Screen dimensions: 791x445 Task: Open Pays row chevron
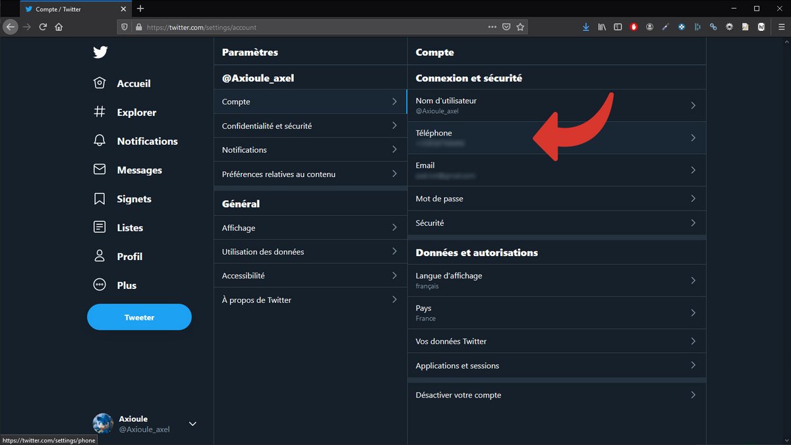coord(693,313)
